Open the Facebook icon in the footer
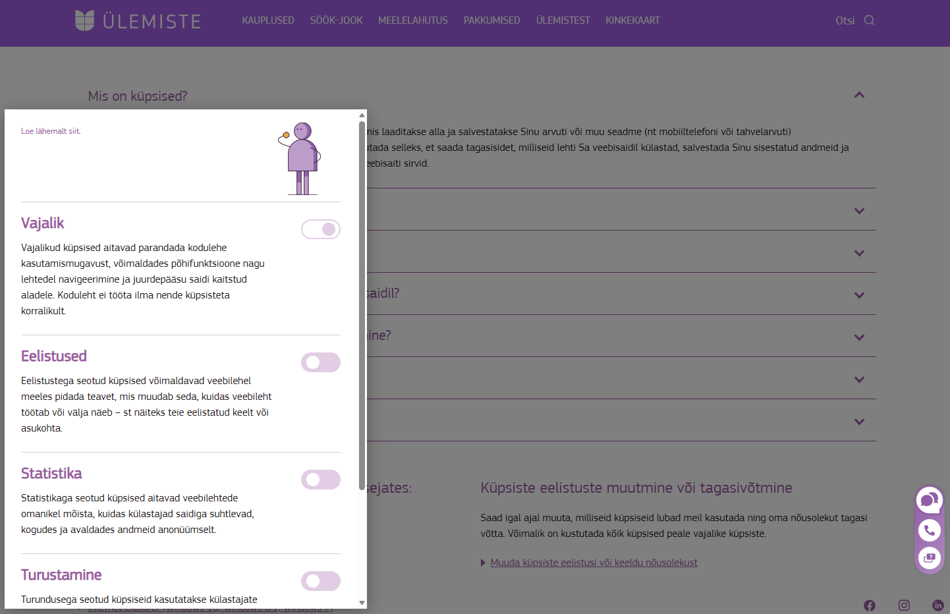The height and width of the screenshot is (614, 950). [x=870, y=605]
